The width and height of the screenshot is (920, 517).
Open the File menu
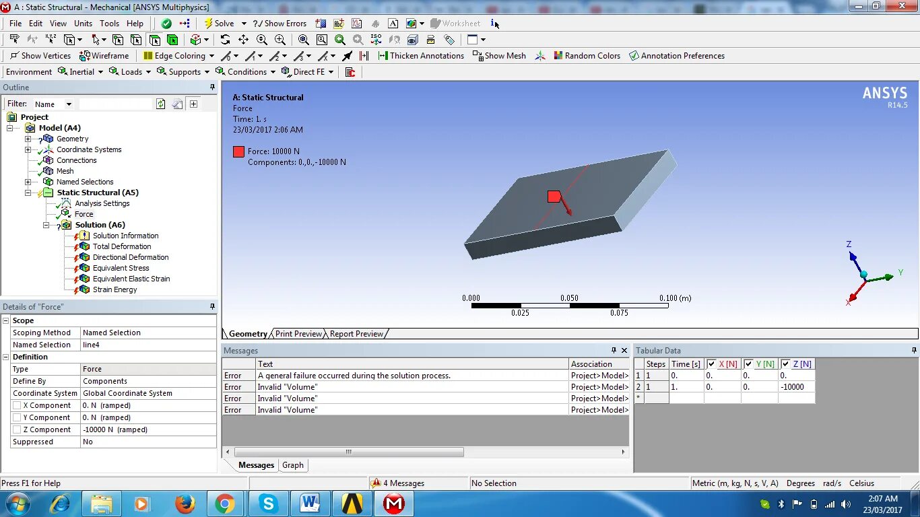pyautogui.click(x=15, y=23)
